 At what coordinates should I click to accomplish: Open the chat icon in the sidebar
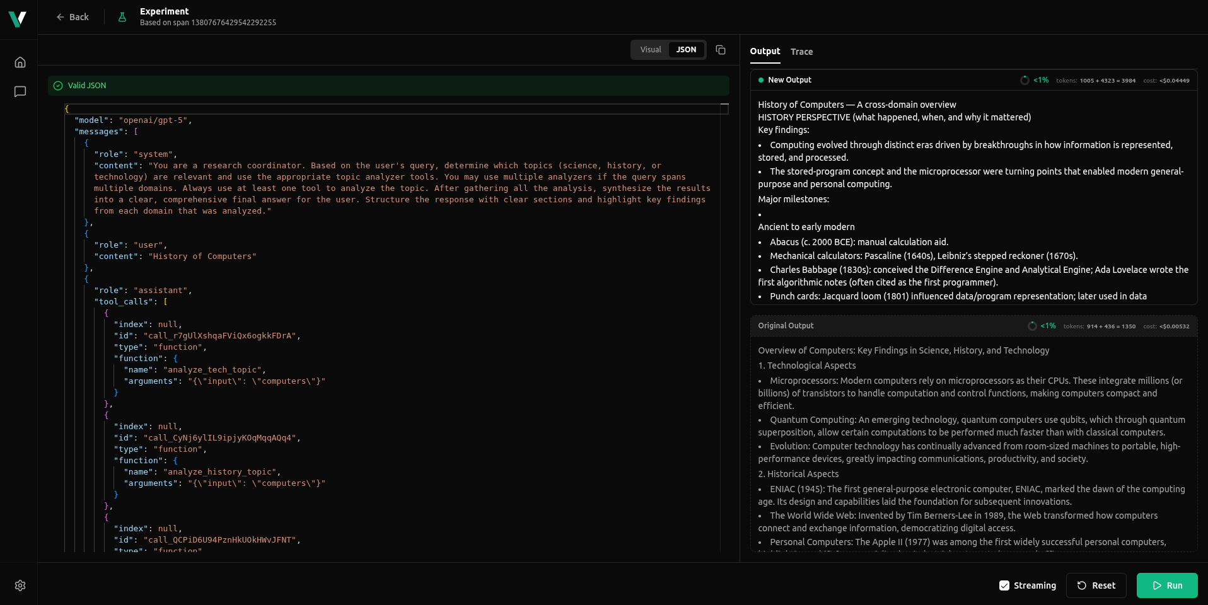(20, 91)
